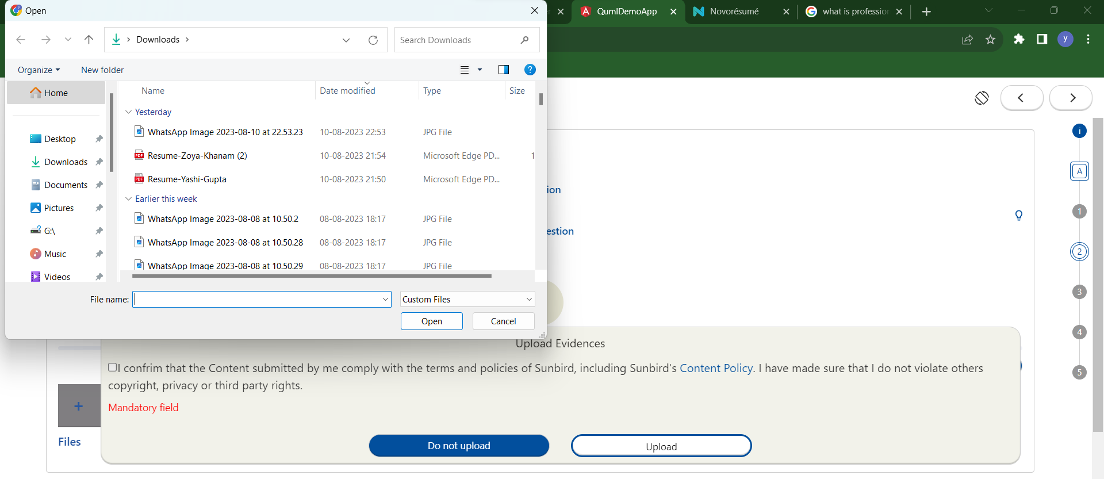This screenshot has height=479, width=1104.
Task: Switch to the Novorésumé tab
Action: click(734, 12)
